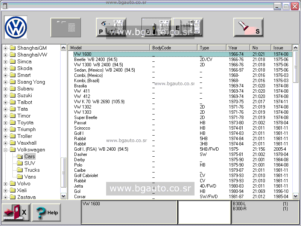Click the Subaru folder icon
The width and height of the screenshot is (301, 226).
[13, 89]
